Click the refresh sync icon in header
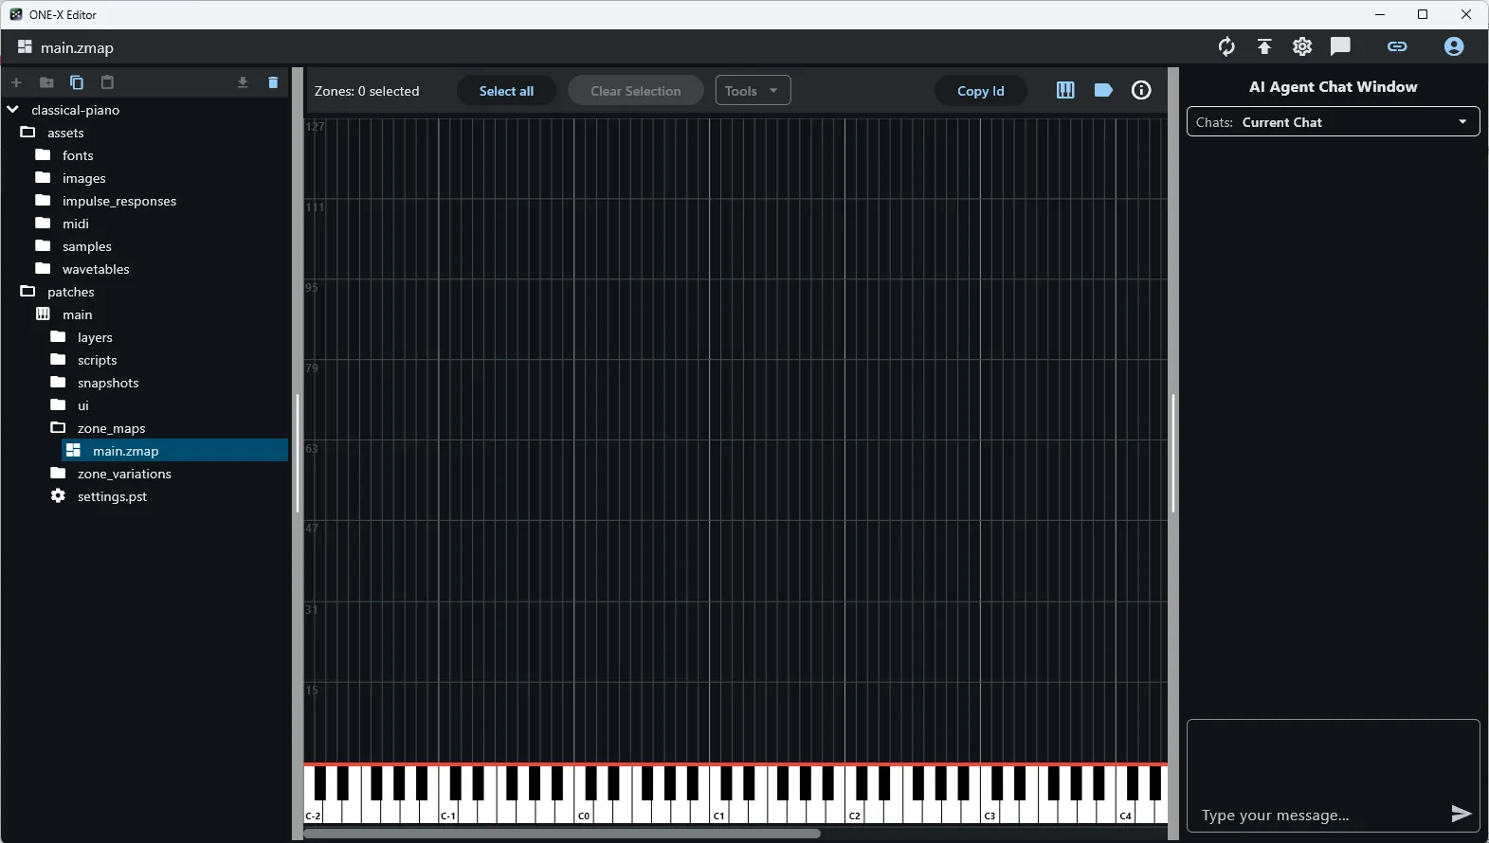1489x843 pixels. point(1226,46)
